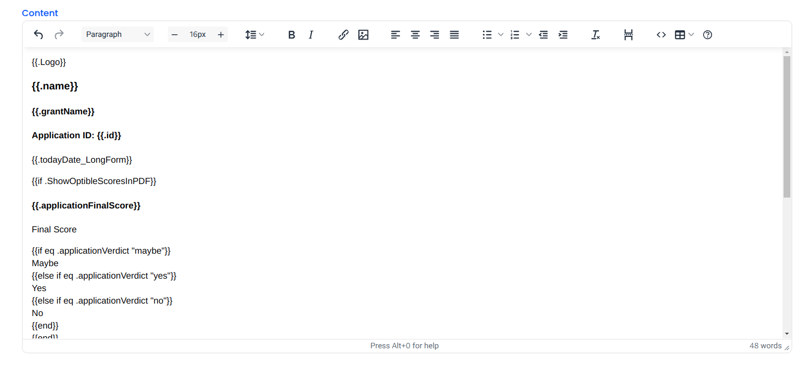Open the Paragraph style dropdown

[118, 34]
